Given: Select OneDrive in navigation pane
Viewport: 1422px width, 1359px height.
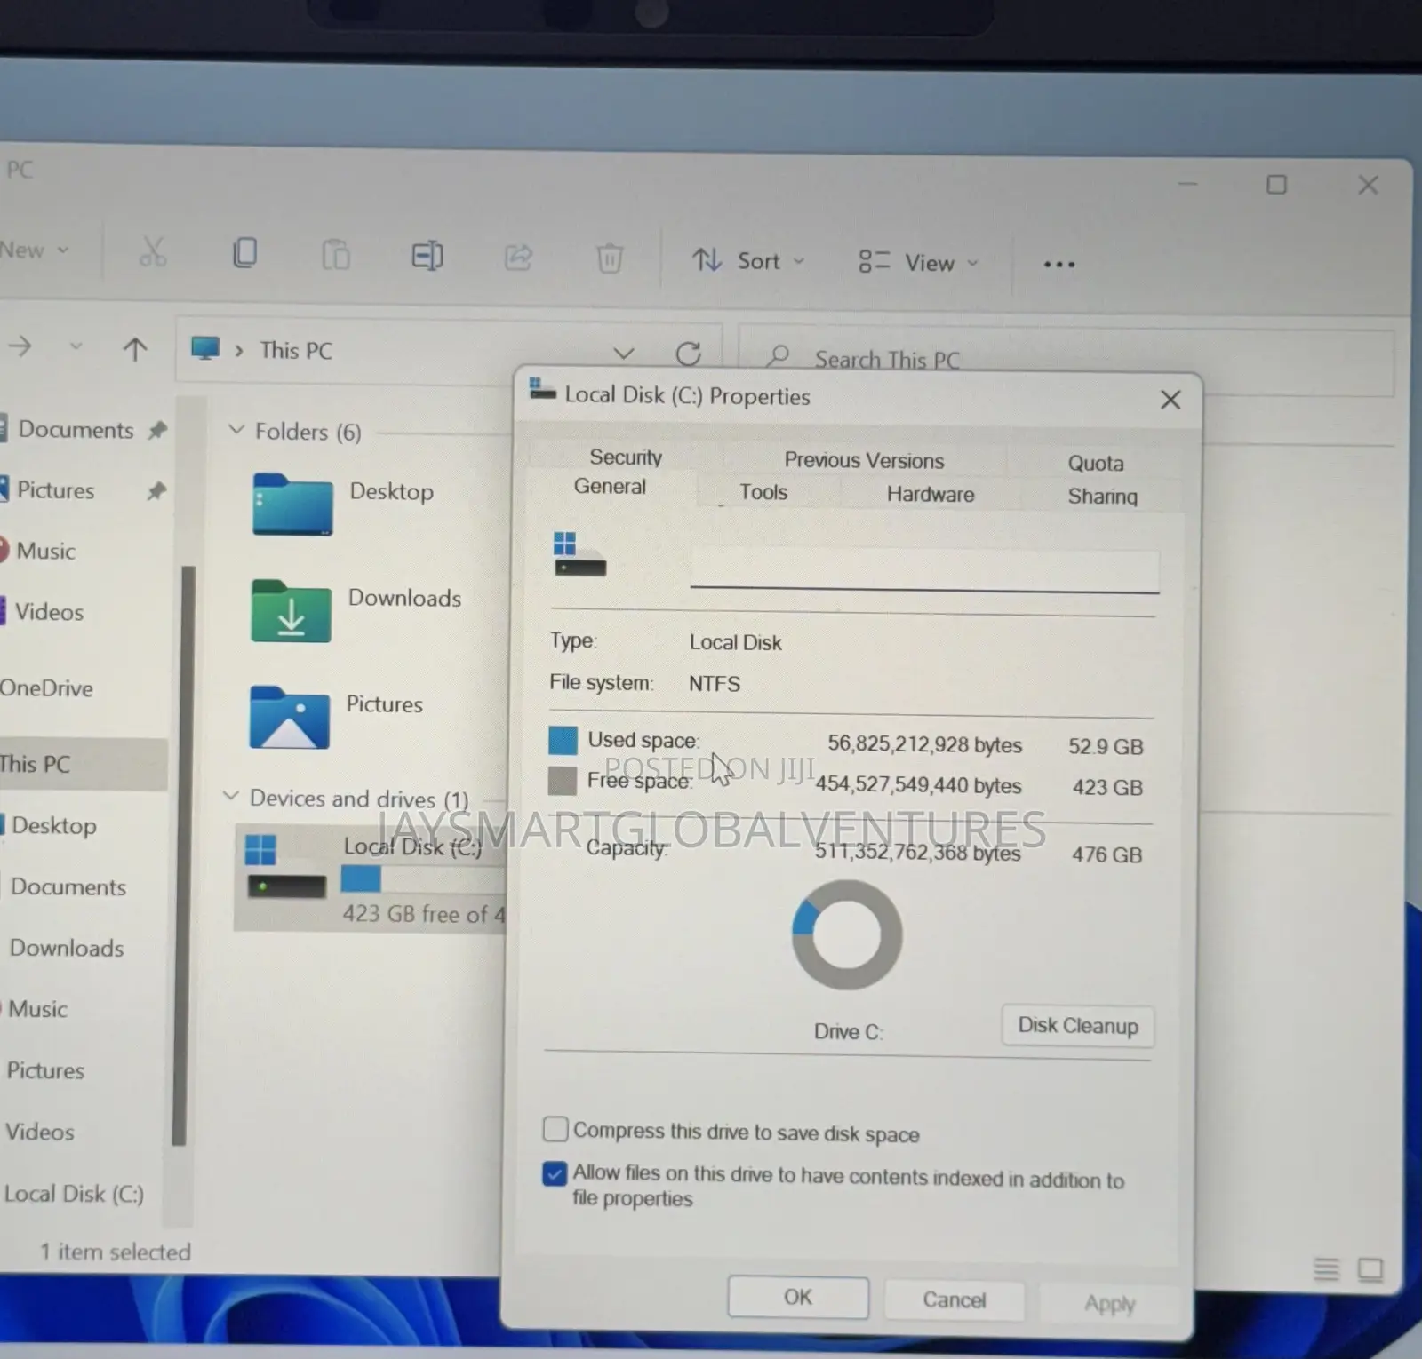Looking at the screenshot, I should pos(46,687).
